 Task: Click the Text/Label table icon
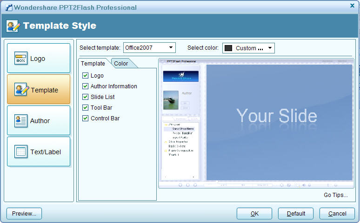point(20,151)
